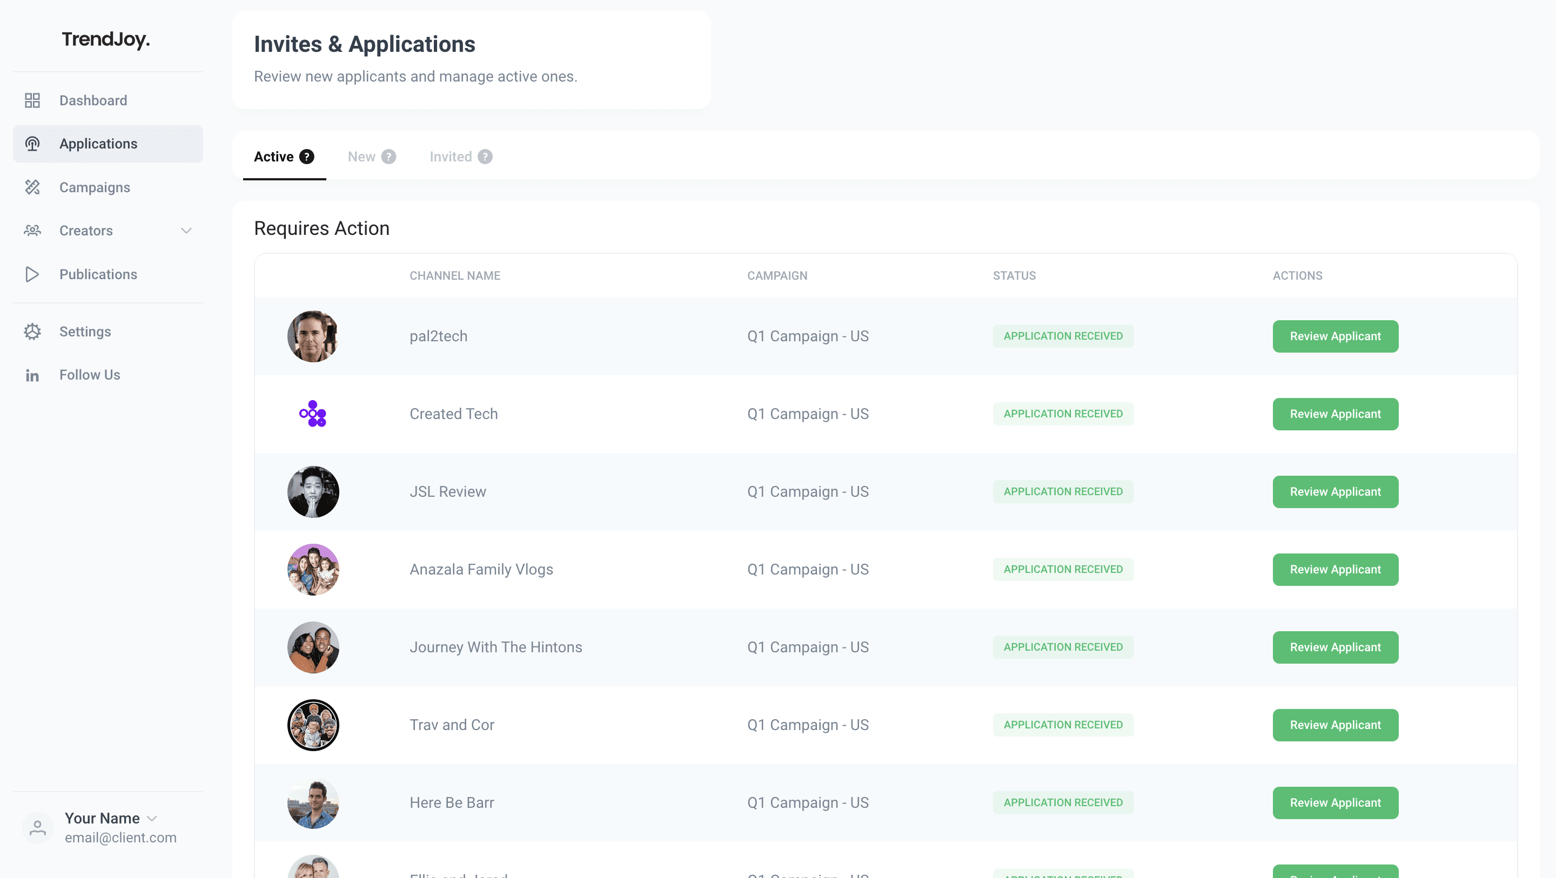Screen dimensions: 1556x878
Task: Click the Campaigns pencil-ruler icon
Action: [32, 187]
